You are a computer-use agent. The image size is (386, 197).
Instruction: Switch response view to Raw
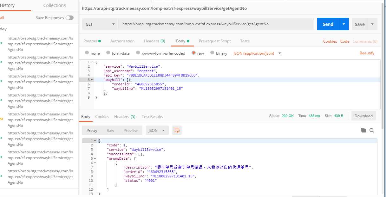(x=110, y=130)
